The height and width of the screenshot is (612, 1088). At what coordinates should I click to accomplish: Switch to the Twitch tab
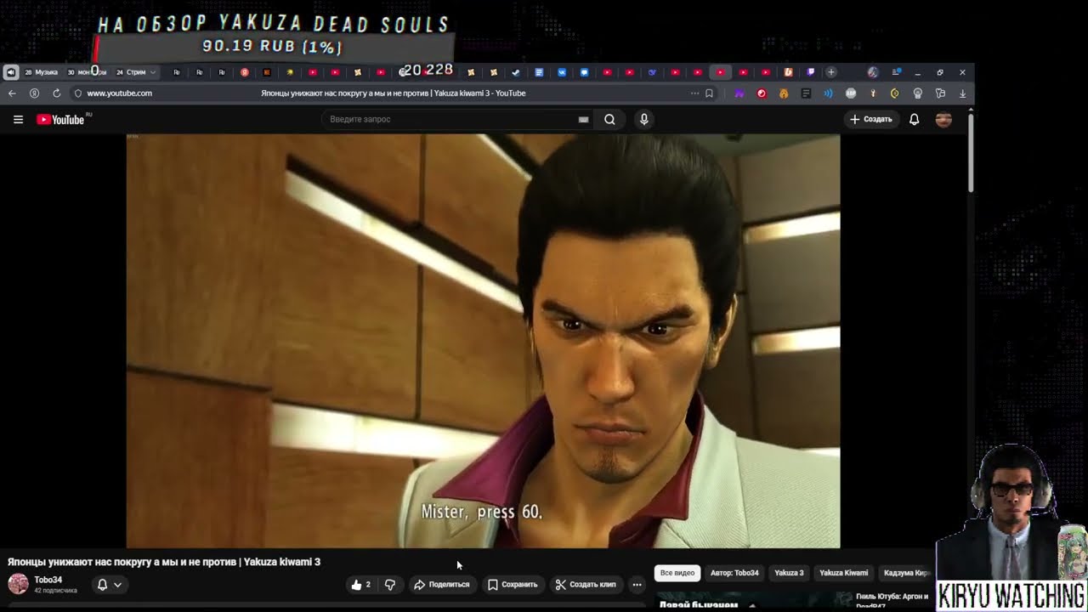point(811,72)
